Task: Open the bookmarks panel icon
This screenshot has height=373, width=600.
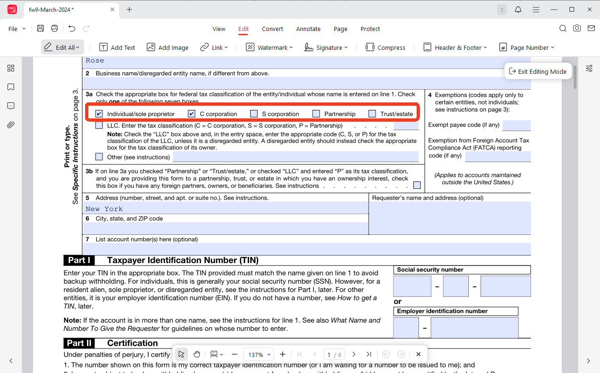Action: [x=11, y=87]
